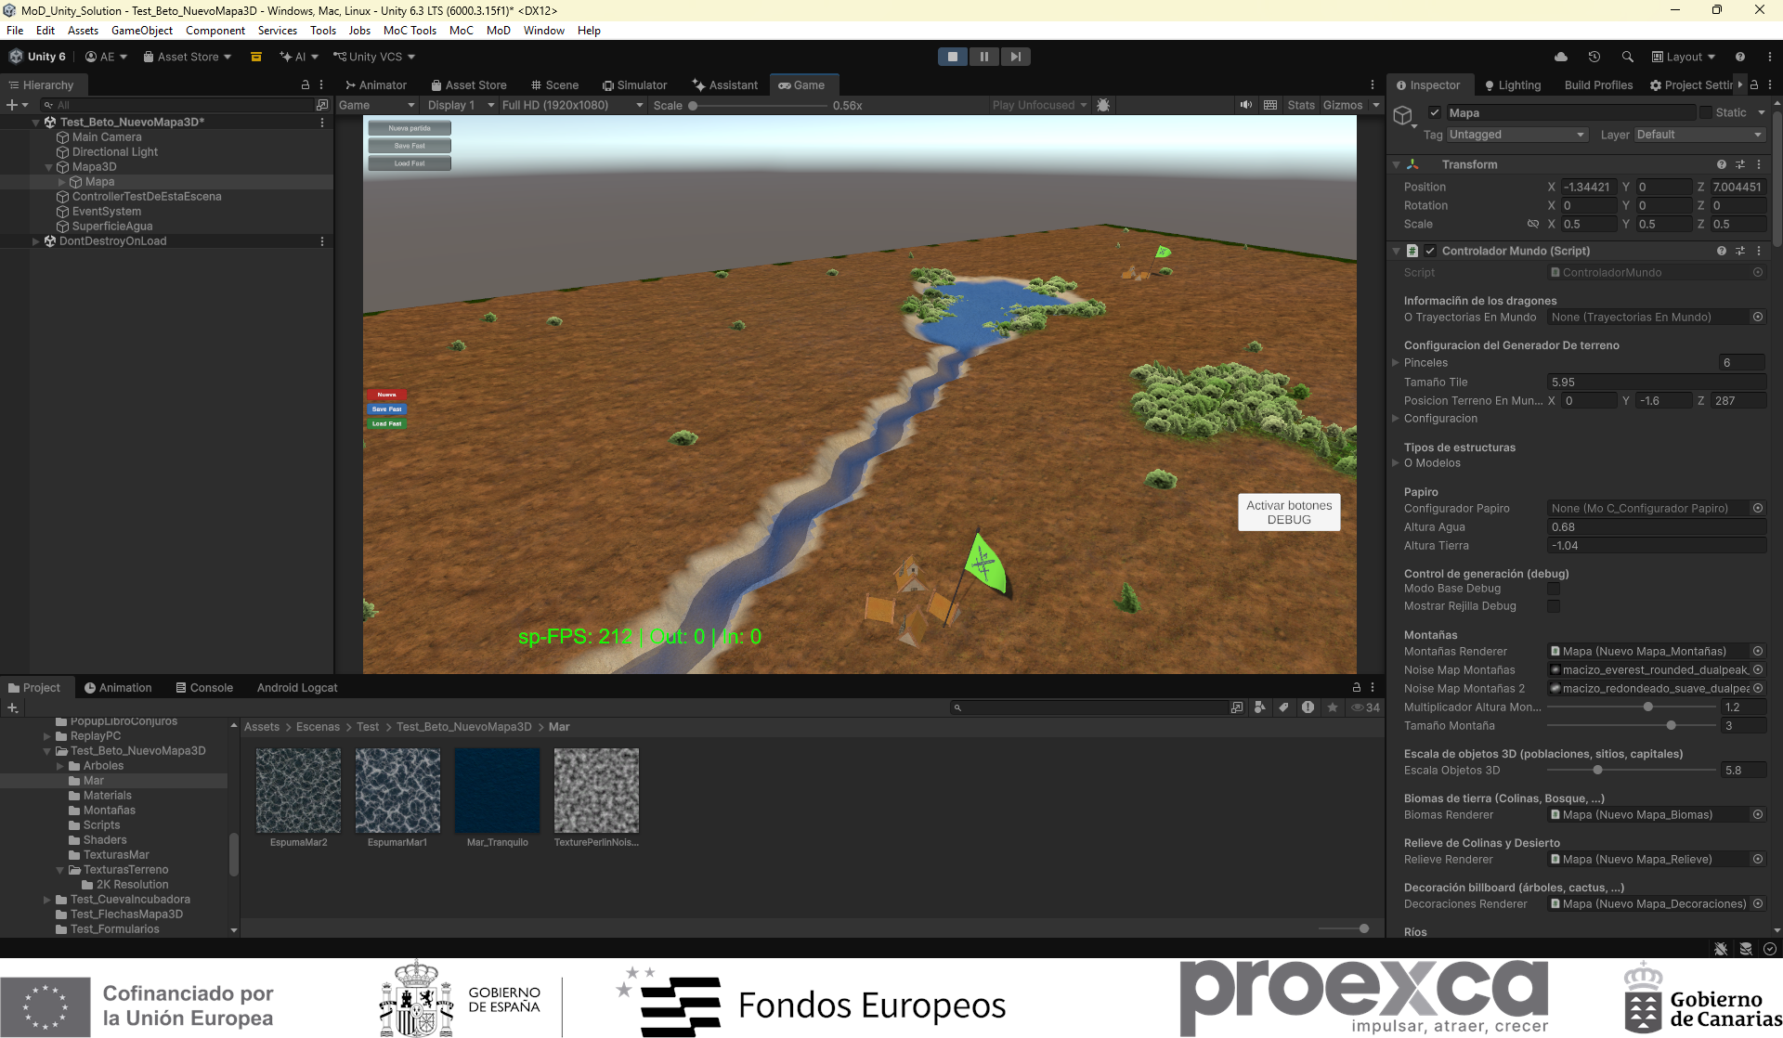Stop play mode with the Play button
Screen dimensions: 1783x1038
coord(953,57)
